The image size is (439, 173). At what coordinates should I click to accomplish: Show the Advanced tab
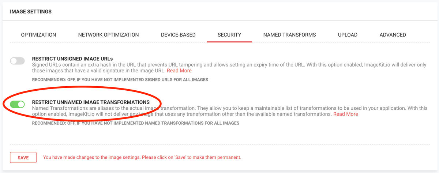click(393, 35)
